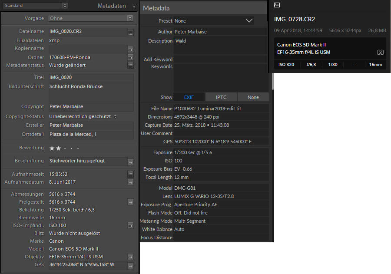Set Bewertung to five stars

[78, 149]
